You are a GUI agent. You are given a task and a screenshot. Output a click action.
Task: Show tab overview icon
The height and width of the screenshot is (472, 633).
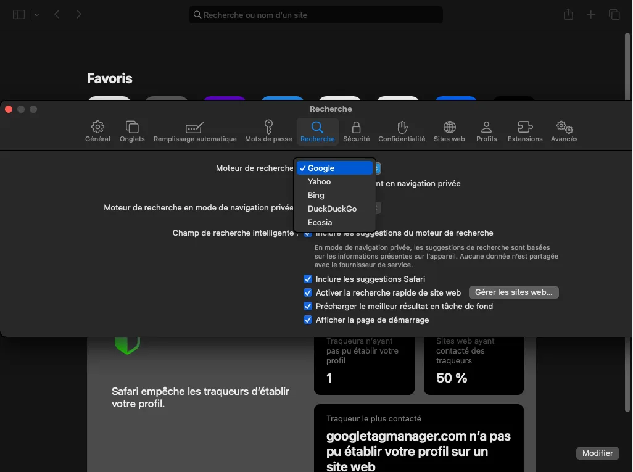pos(614,15)
